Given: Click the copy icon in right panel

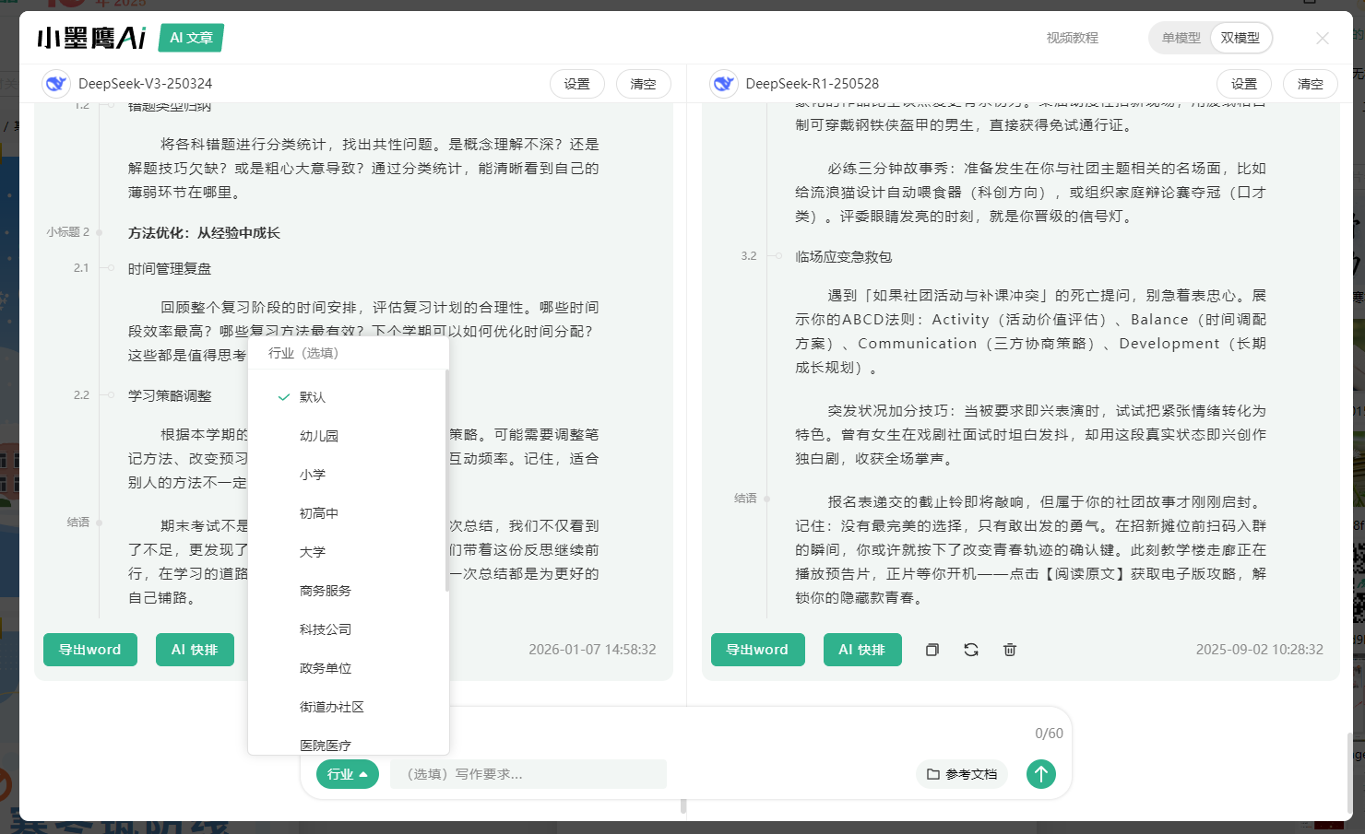Looking at the screenshot, I should (x=932, y=650).
